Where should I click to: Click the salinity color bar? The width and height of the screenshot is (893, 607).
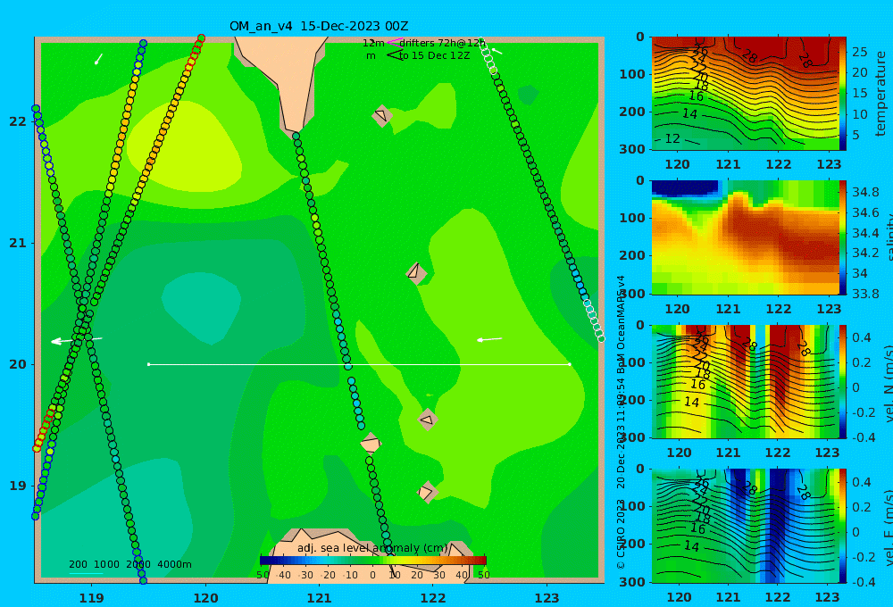click(x=843, y=237)
